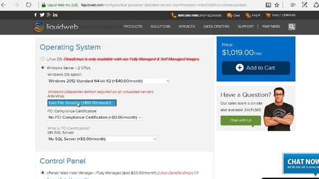Open the SERVICES menu
Viewport: 319px width, 179px height.
tap(187, 26)
